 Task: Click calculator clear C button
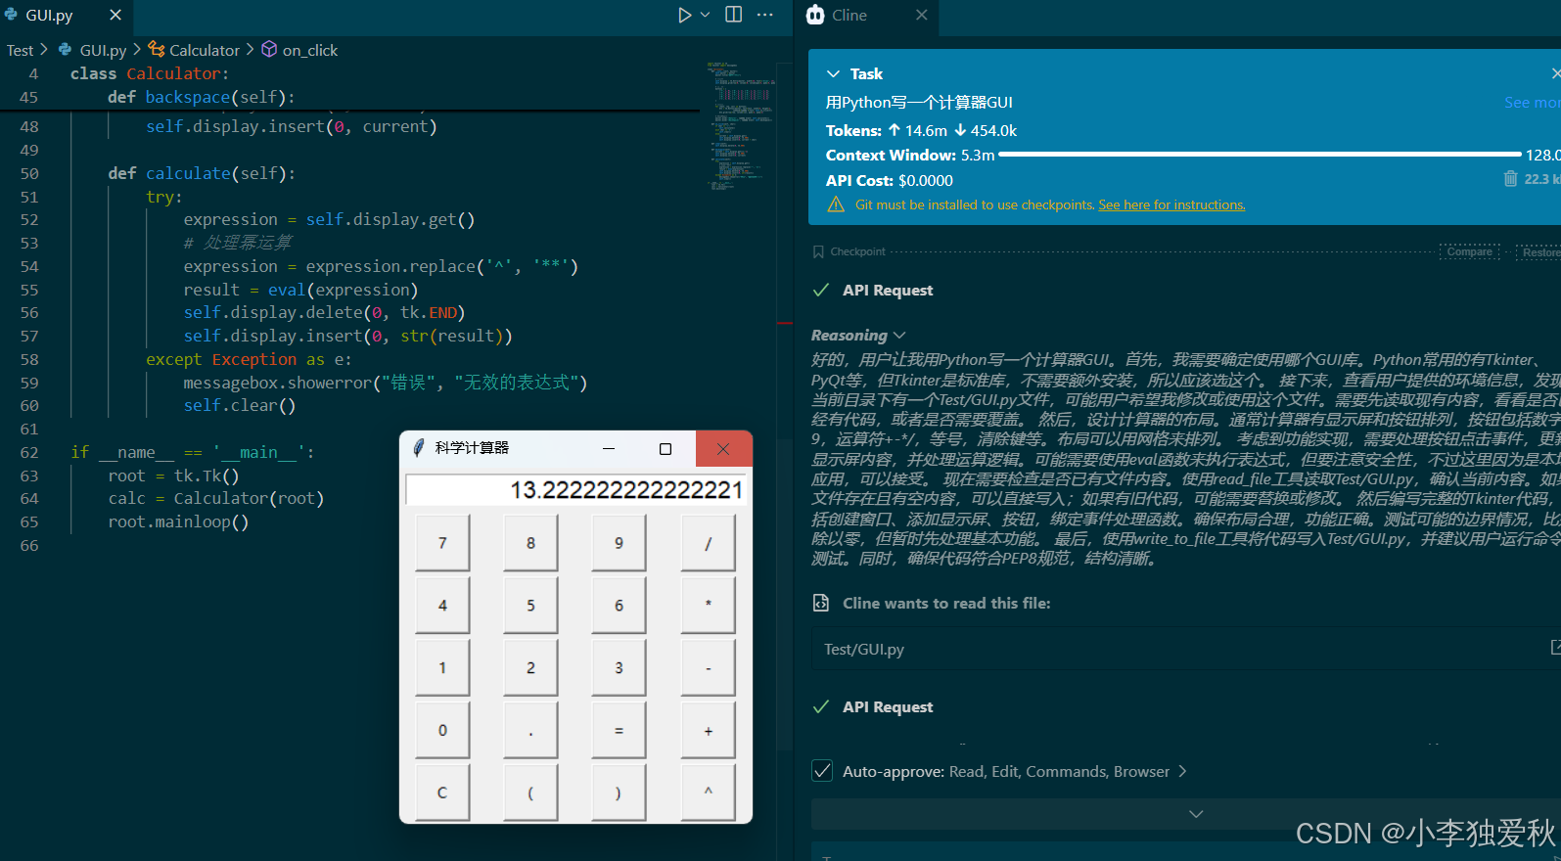(442, 793)
